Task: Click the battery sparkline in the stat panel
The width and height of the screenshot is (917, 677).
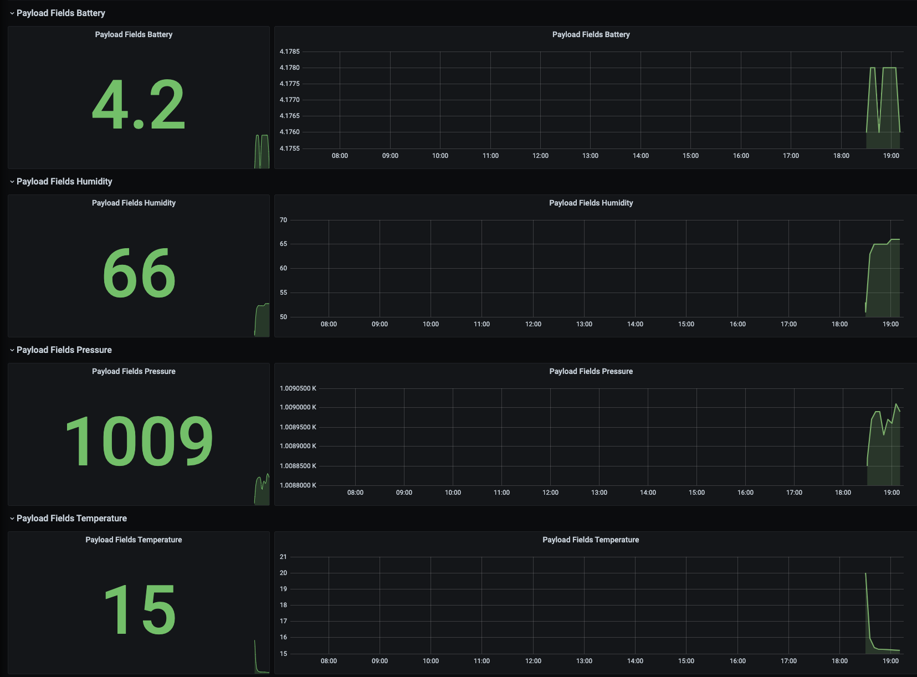Action: point(260,150)
